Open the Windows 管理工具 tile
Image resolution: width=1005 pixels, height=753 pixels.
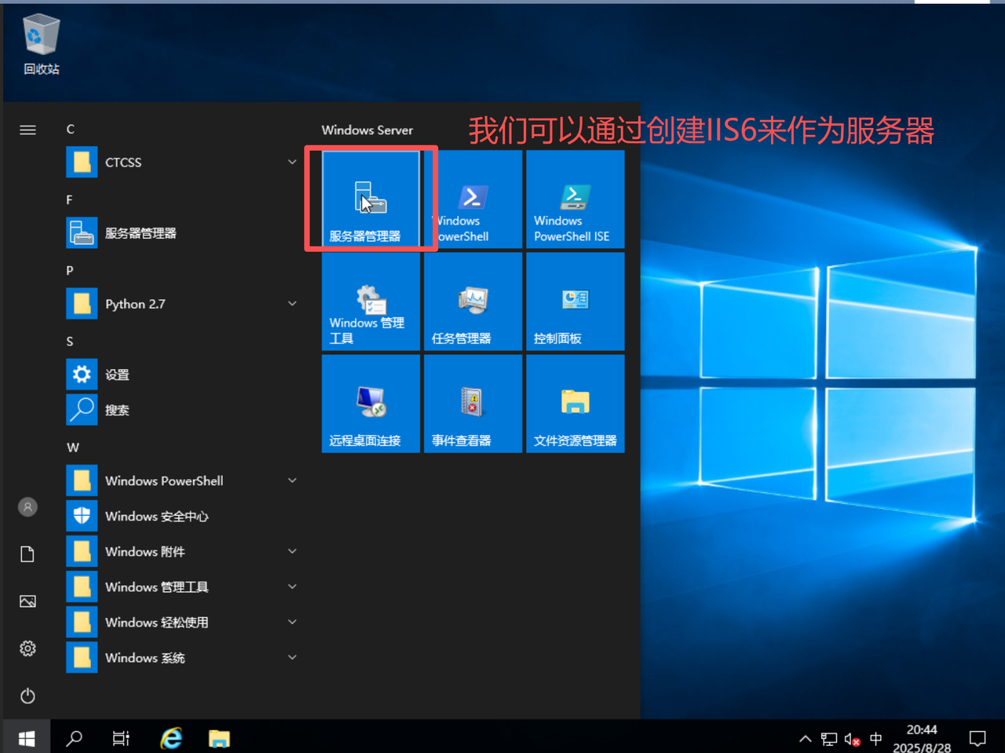point(371,302)
